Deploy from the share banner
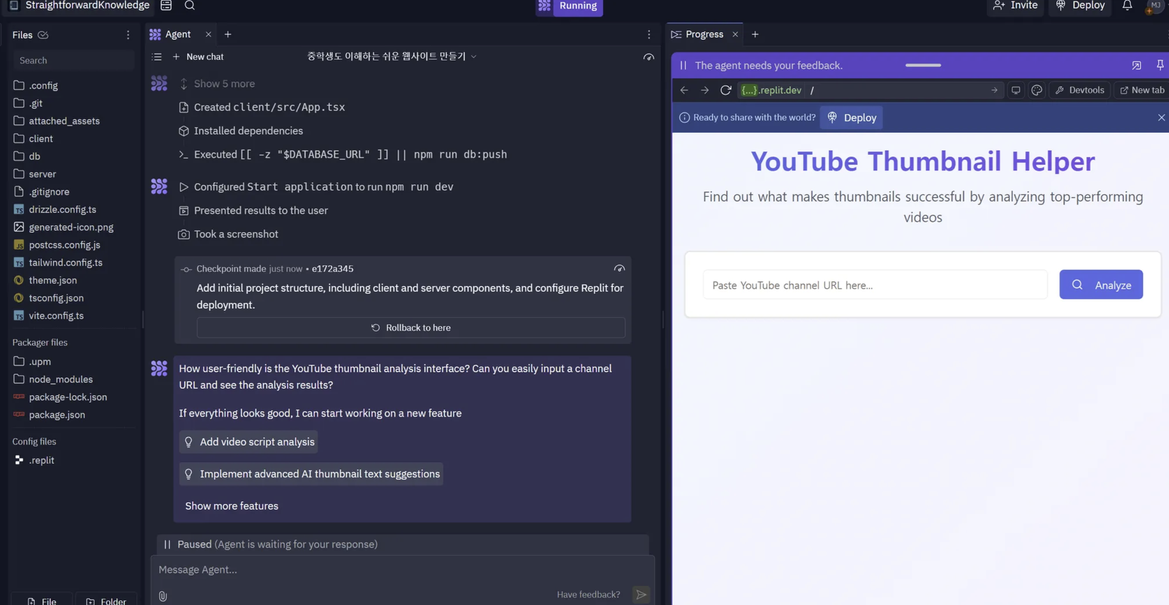The image size is (1169, 605). [x=852, y=117]
